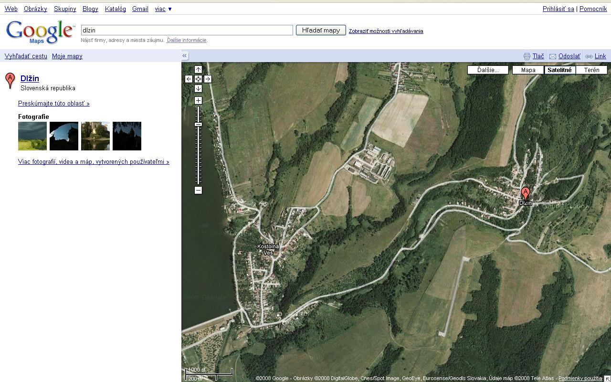Click the center return-to-last-result icon

198,79
